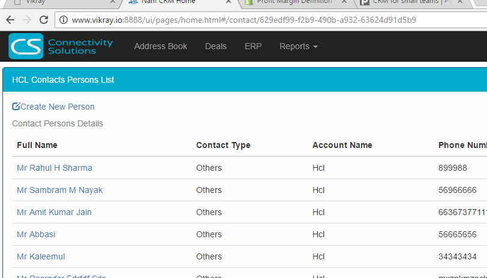487x278 pixels.
Task: View Mr Abbasi contact details
Action: coord(36,234)
